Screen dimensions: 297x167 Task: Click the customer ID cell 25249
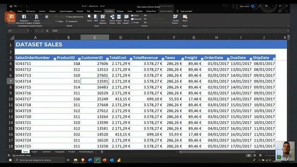[x=95, y=99]
